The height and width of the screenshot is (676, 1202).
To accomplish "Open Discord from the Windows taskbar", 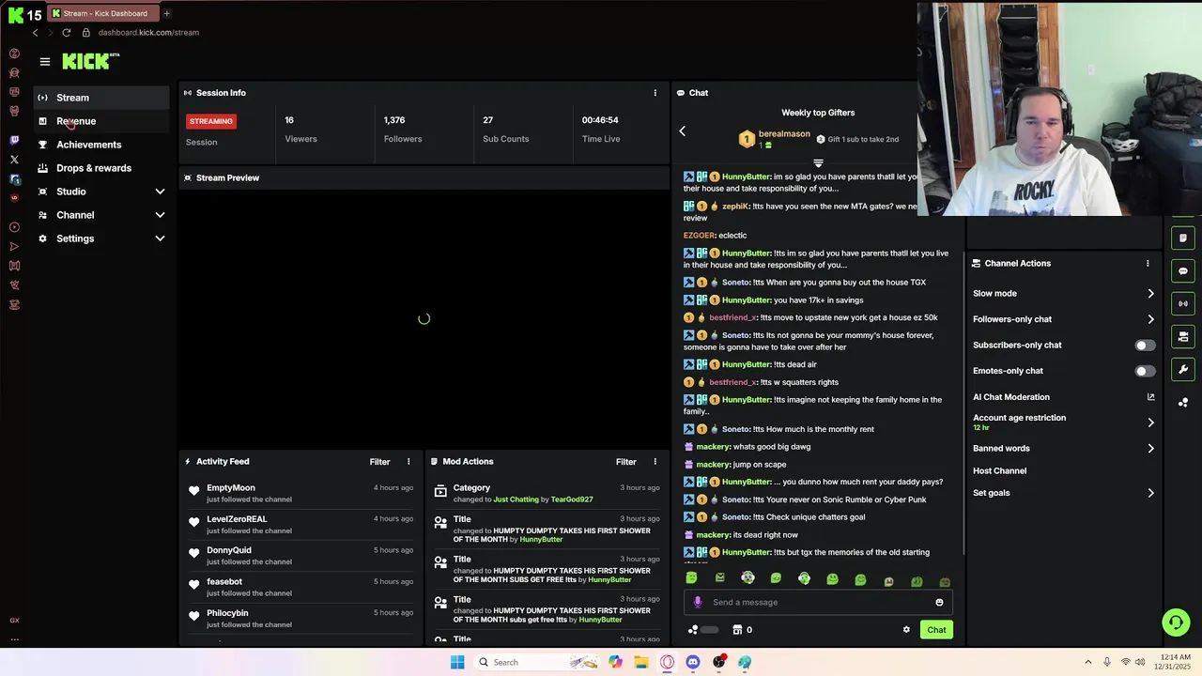I will coord(693,662).
